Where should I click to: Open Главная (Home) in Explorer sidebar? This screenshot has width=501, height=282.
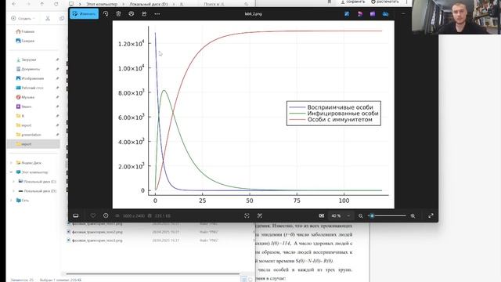25,31
